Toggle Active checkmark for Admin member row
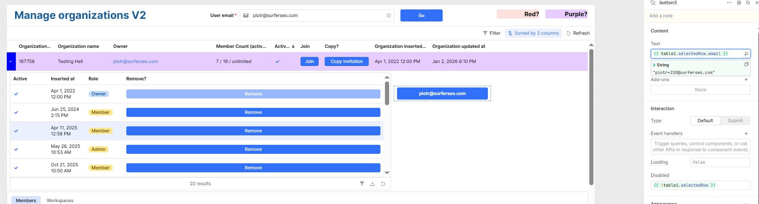The height and width of the screenshot is (204, 759). point(16,149)
